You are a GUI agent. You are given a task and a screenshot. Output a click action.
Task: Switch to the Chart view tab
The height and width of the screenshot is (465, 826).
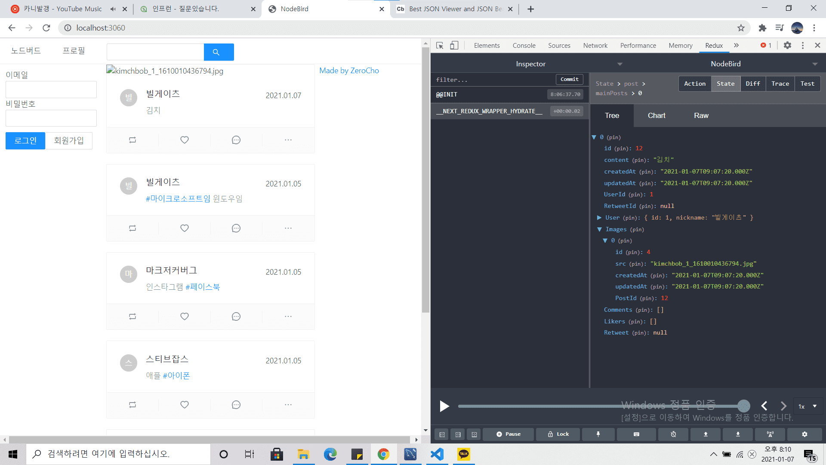(656, 115)
